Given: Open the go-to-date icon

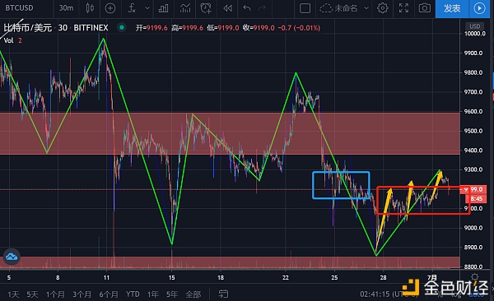Looking at the screenshot, I should coord(223,294).
